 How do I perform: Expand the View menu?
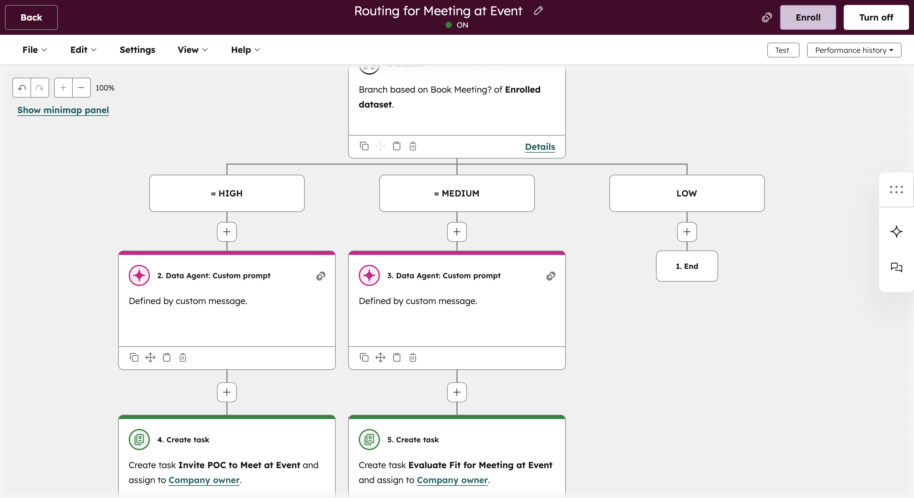pyautogui.click(x=192, y=50)
